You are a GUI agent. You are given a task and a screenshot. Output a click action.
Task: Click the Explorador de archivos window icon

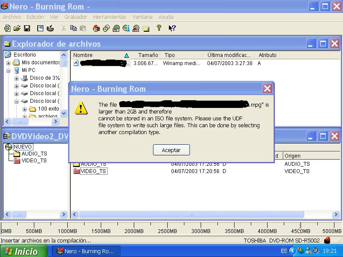pos(7,44)
